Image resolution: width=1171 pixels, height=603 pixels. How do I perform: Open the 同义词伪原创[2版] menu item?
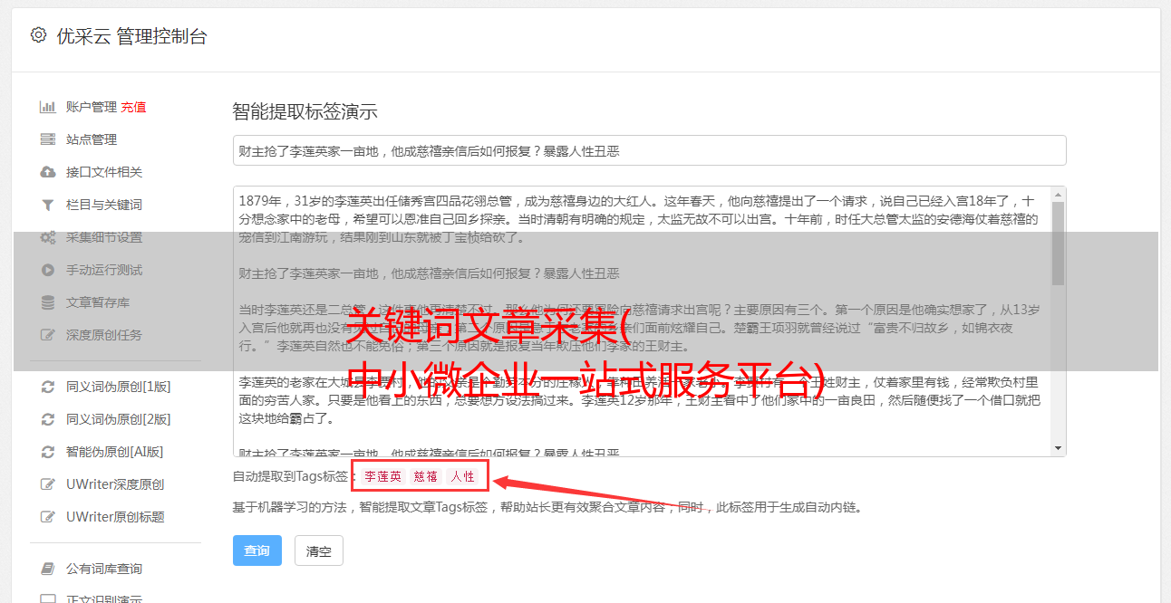[x=118, y=419]
